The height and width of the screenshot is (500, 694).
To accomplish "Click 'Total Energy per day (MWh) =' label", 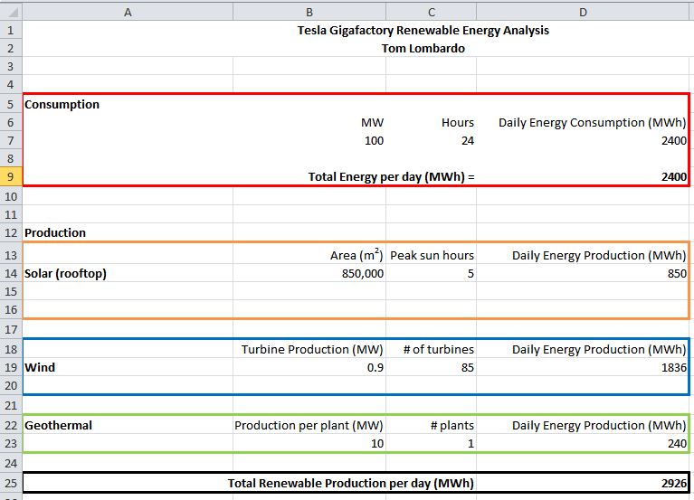I will (x=391, y=177).
